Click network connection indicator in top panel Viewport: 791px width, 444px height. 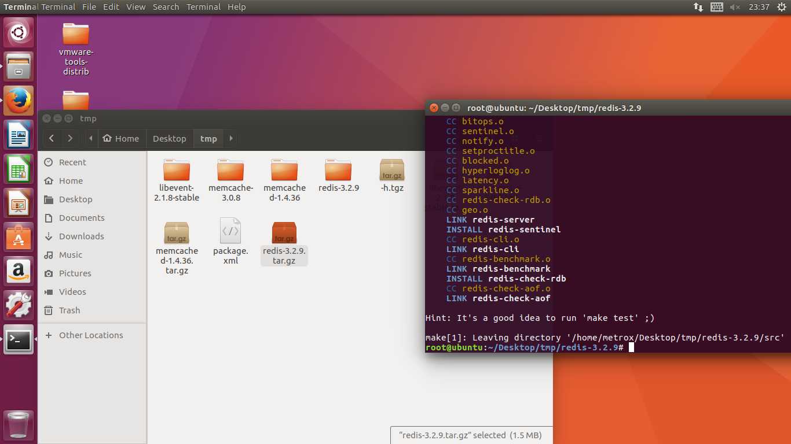click(x=698, y=7)
